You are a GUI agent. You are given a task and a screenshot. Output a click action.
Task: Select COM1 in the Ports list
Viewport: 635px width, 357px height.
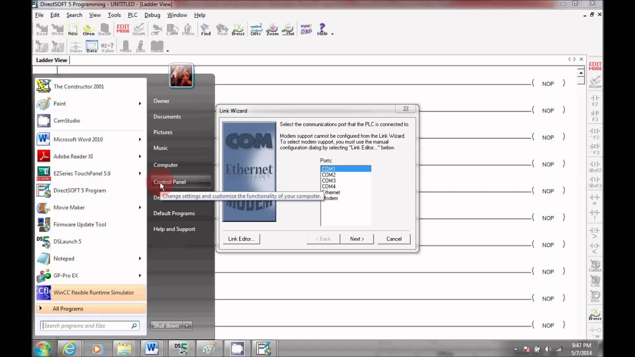pyautogui.click(x=346, y=169)
